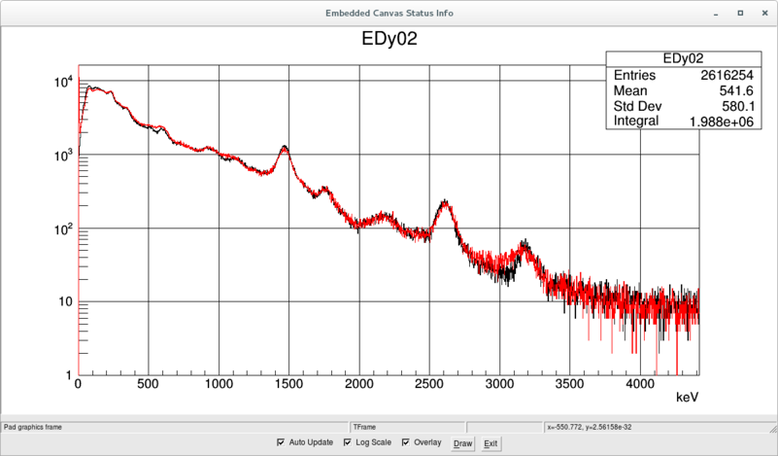Select the EDy02 histogram title
Screen dimensions: 778x456
tap(389, 39)
